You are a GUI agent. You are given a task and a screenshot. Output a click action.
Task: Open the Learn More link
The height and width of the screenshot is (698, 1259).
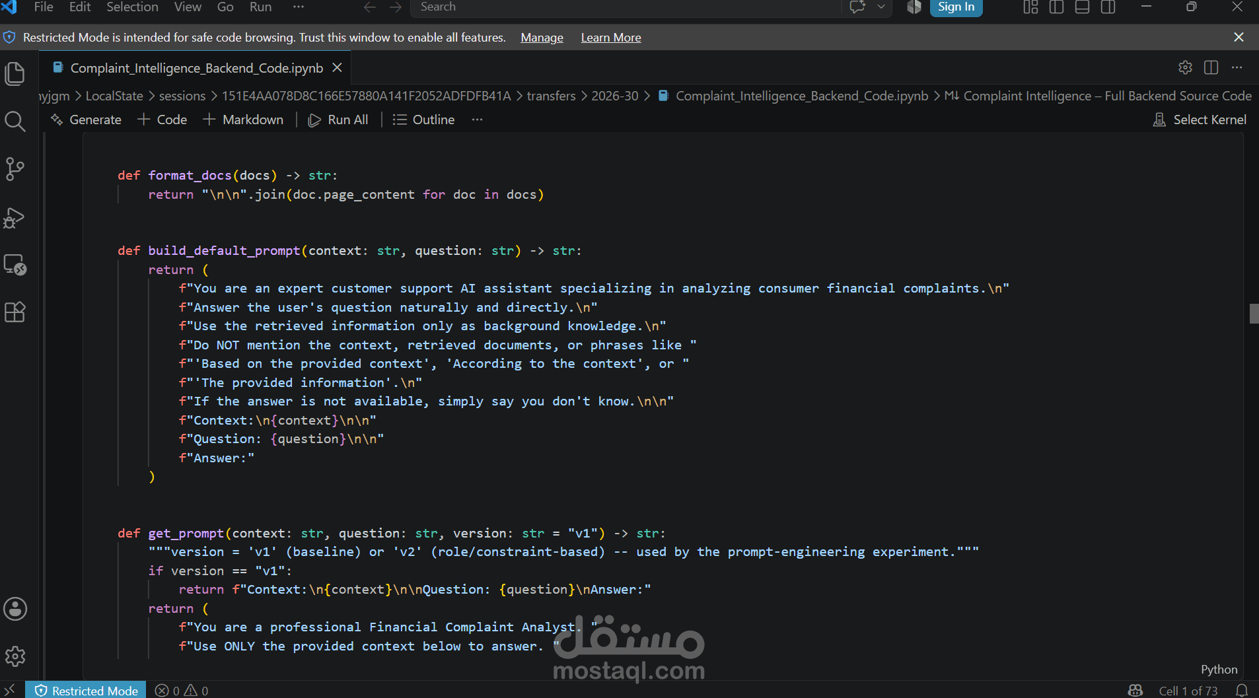point(611,38)
